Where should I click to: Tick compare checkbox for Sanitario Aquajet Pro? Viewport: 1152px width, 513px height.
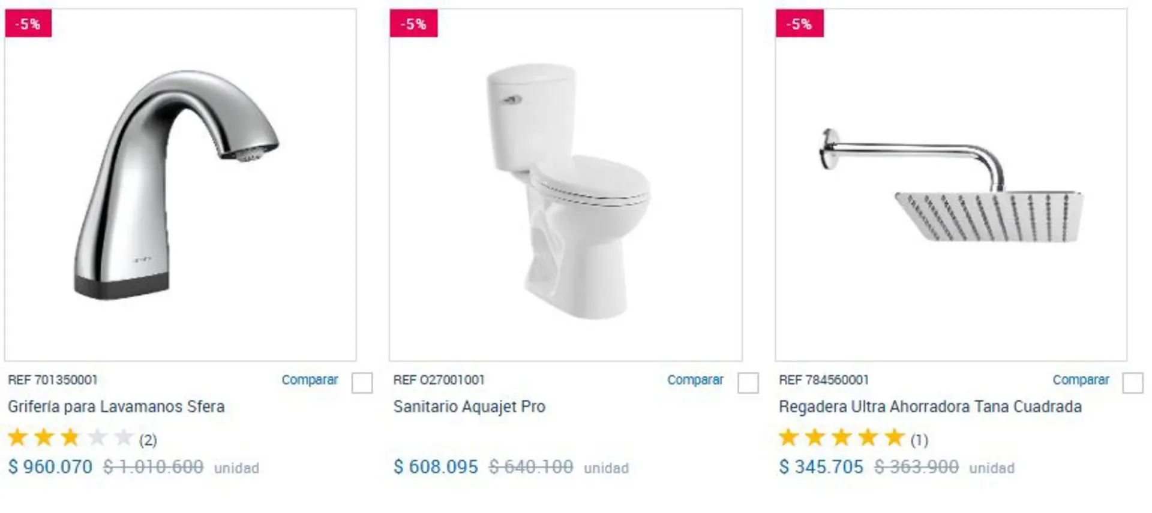(x=748, y=383)
